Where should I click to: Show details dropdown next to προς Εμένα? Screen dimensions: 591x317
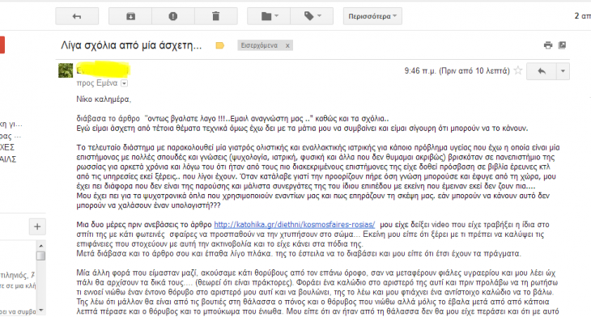coord(124,83)
